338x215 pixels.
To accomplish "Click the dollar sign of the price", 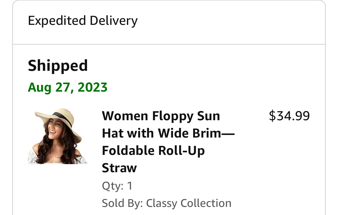I will (272, 116).
